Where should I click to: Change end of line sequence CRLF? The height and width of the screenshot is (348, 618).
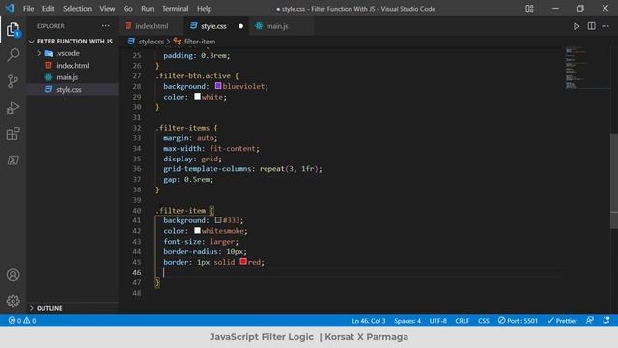pyautogui.click(x=462, y=320)
